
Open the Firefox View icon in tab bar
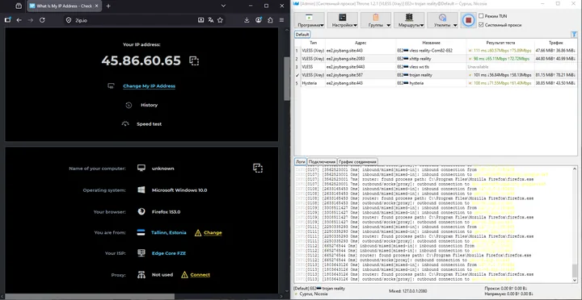[19, 6]
